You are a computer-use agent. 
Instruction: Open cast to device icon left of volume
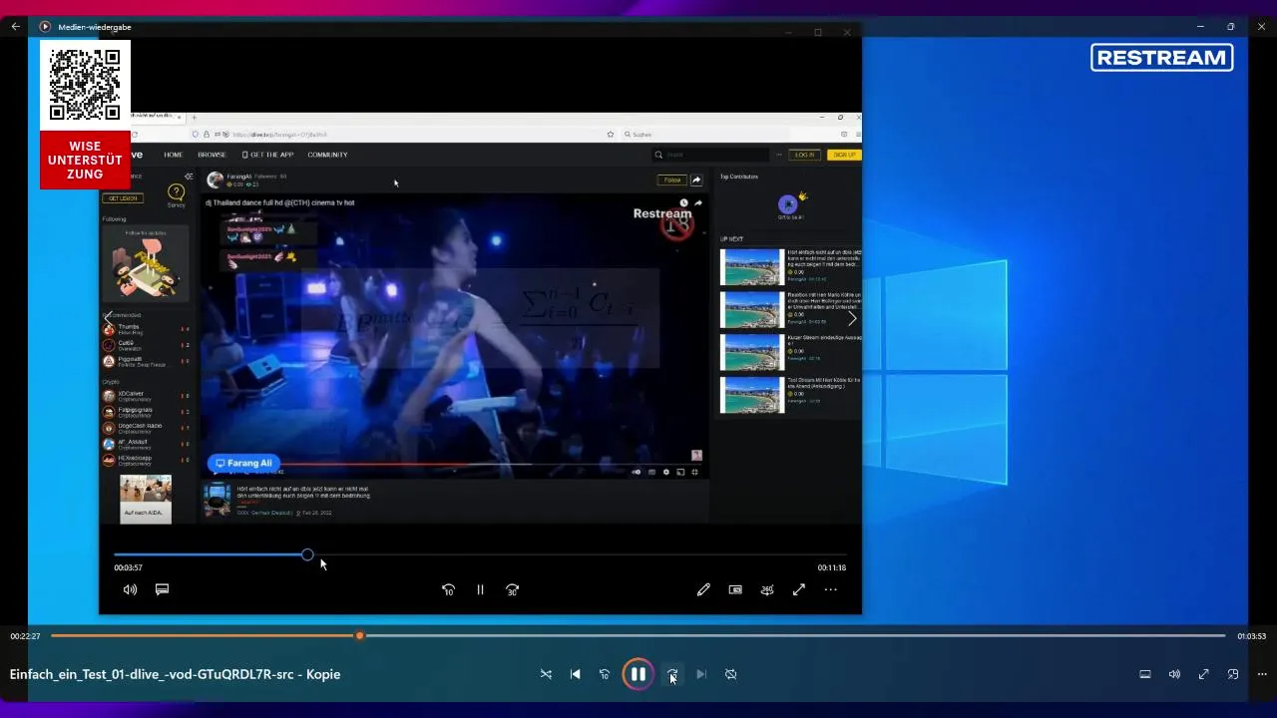click(1145, 674)
